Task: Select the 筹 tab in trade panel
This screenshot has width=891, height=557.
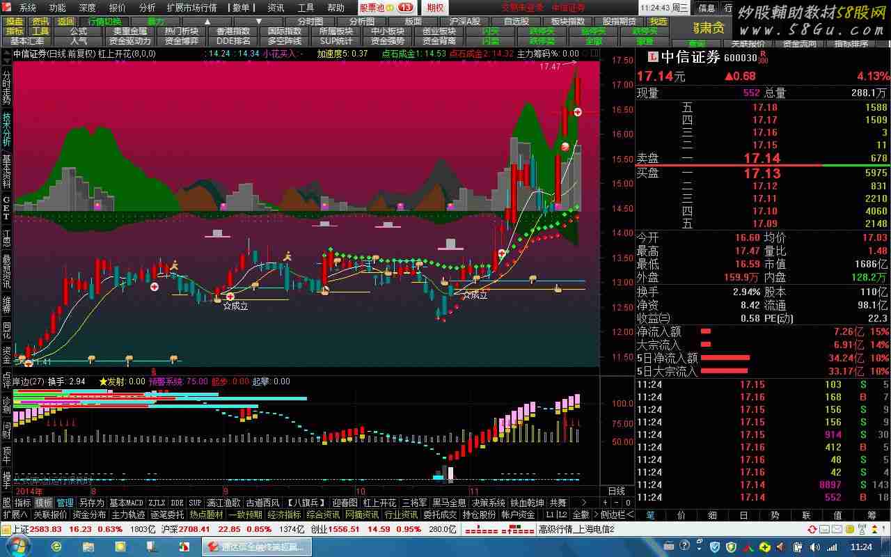Action: point(872,515)
